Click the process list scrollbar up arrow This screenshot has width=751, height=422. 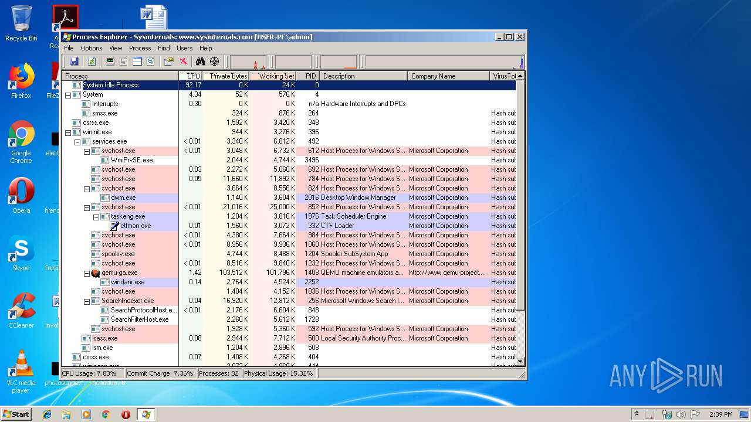(x=520, y=76)
